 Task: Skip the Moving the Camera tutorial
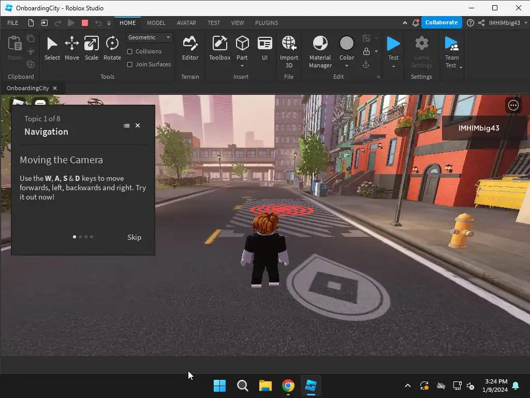point(134,237)
